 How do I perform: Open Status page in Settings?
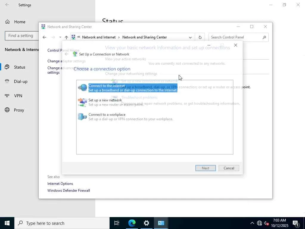[19, 67]
